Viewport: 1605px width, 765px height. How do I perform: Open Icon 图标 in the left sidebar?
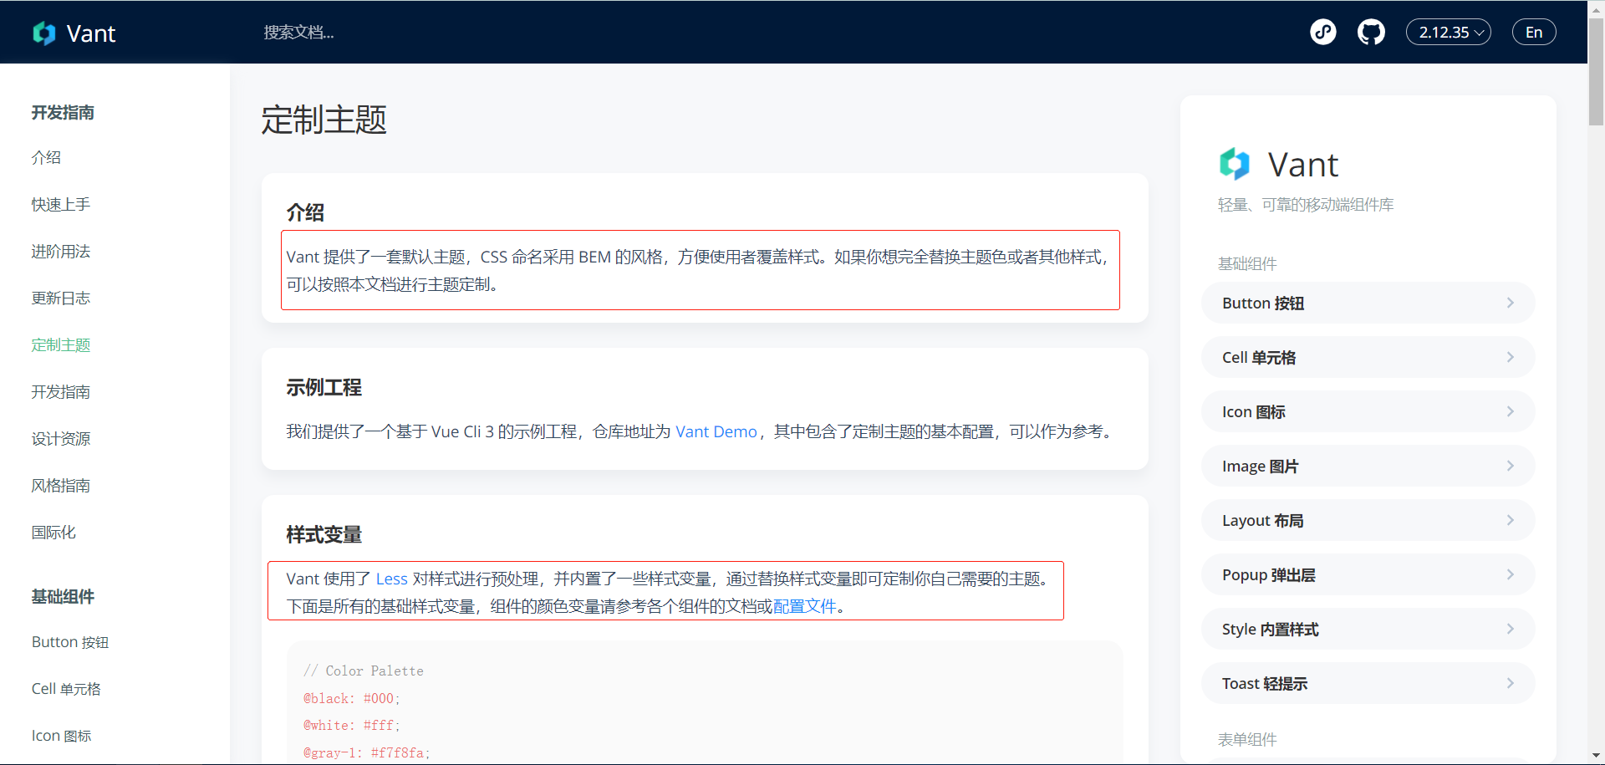(x=62, y=736)
